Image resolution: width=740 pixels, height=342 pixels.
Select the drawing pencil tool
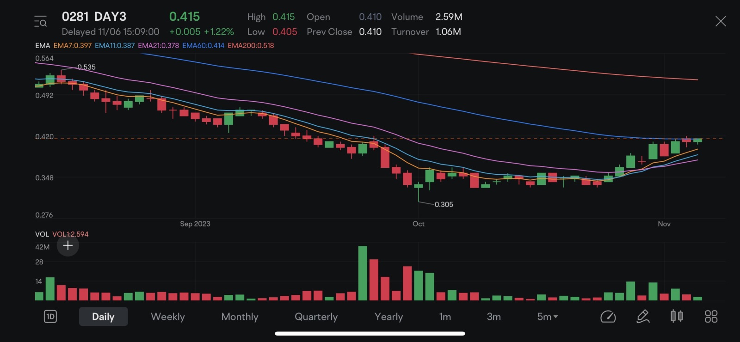tap(643, 317)
